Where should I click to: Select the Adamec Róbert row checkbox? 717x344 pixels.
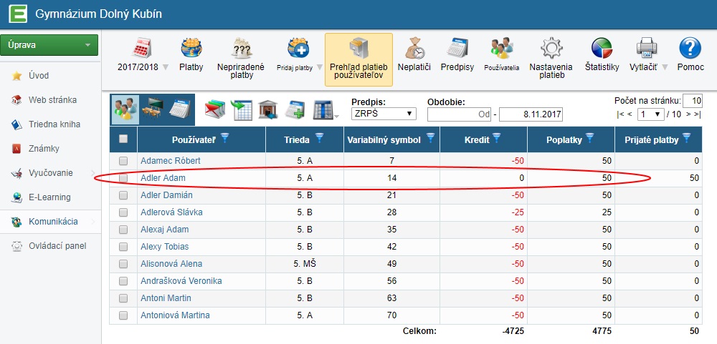coord(123,161)
